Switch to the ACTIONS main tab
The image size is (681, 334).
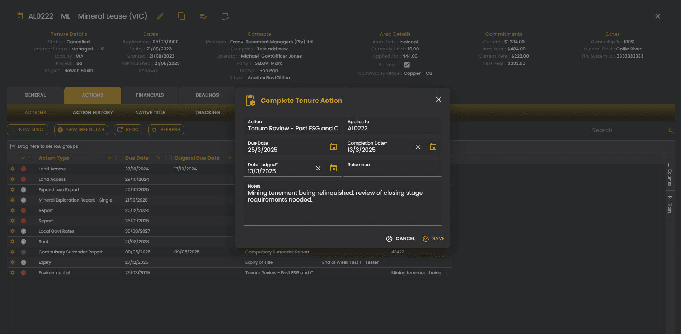click(x=93, y=95)
